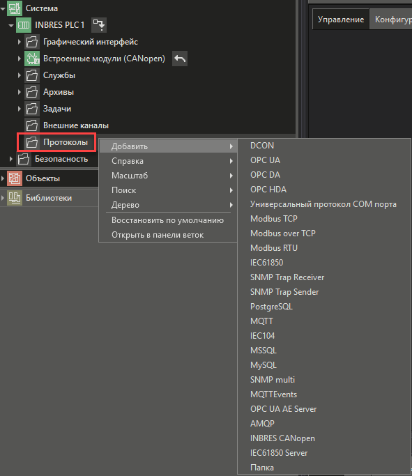This screenshot has height=476, width=412.
Task: Open the Масштаб submenu
Action: pyautogui.click(x=168, y=176)
